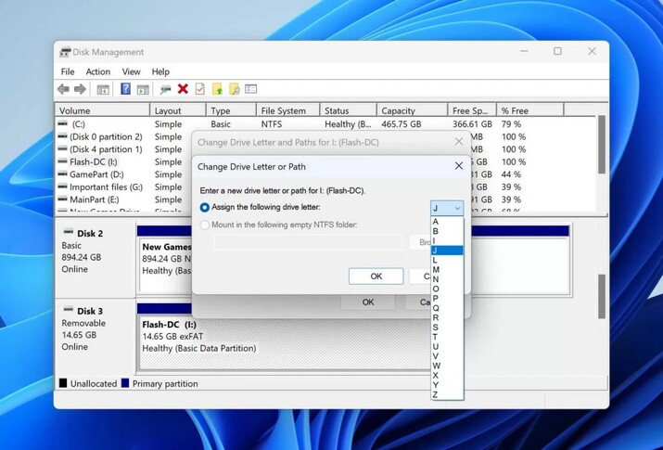Image resolution: width=663 pixels, height=450 pixels.
Task: Select 'Assign the following drive letter' radio
Action: tap(205, 208)
